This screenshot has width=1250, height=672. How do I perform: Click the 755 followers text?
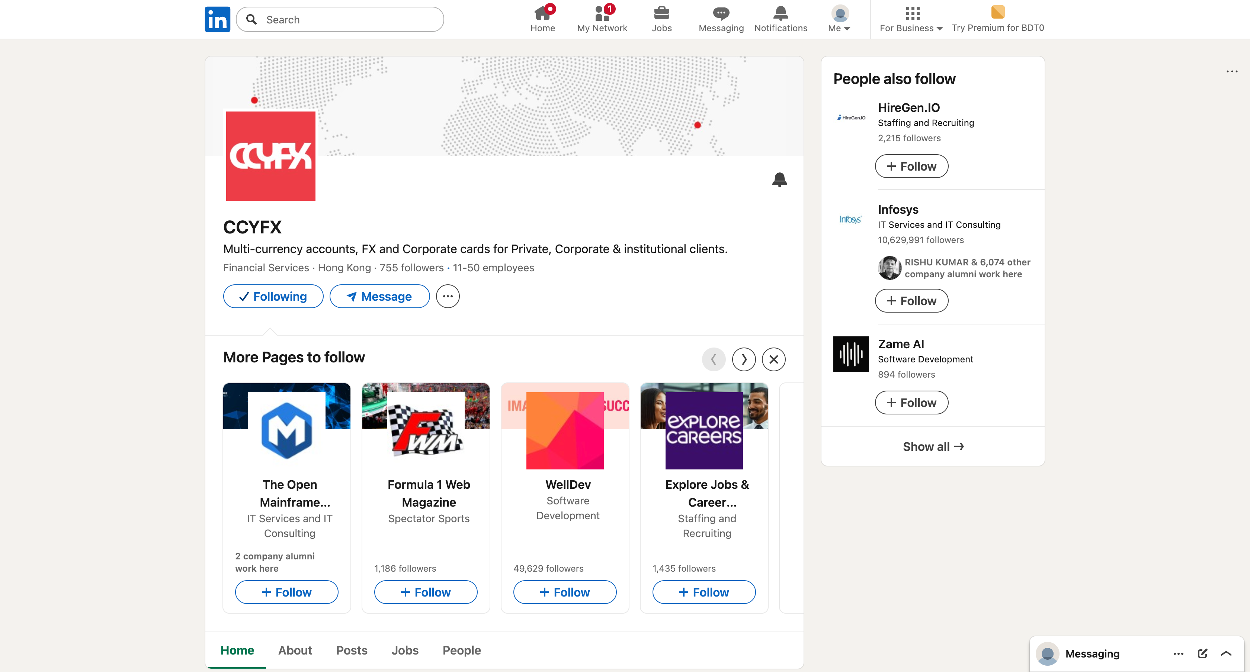click(411, 268)
